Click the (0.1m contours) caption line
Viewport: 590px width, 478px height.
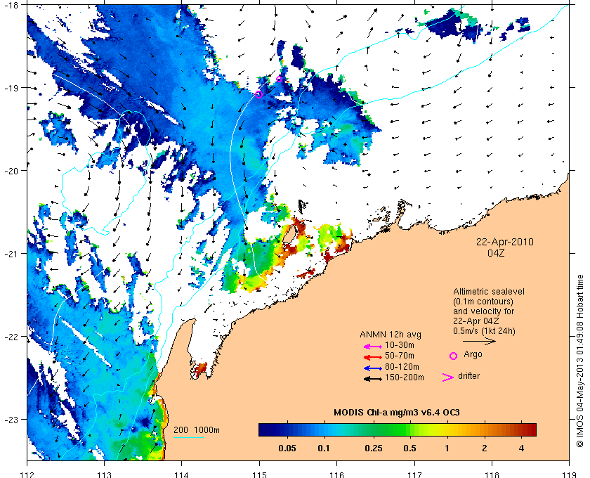(x=483, y=302)
